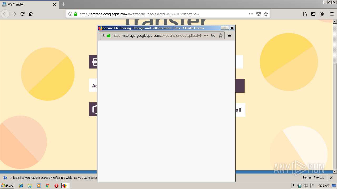Bookmark the We Transfer page with star
Screen dimensions: 337x189
[266, 14]
